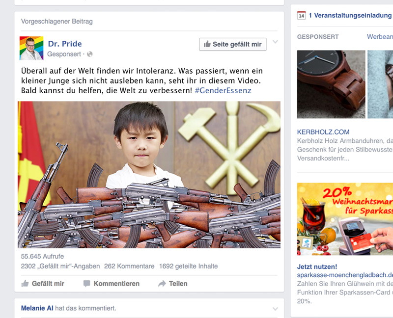This screenshot has width=393, height=318.
Task: Click the globe public visibility icon
Action: click(x=90, y=54)
